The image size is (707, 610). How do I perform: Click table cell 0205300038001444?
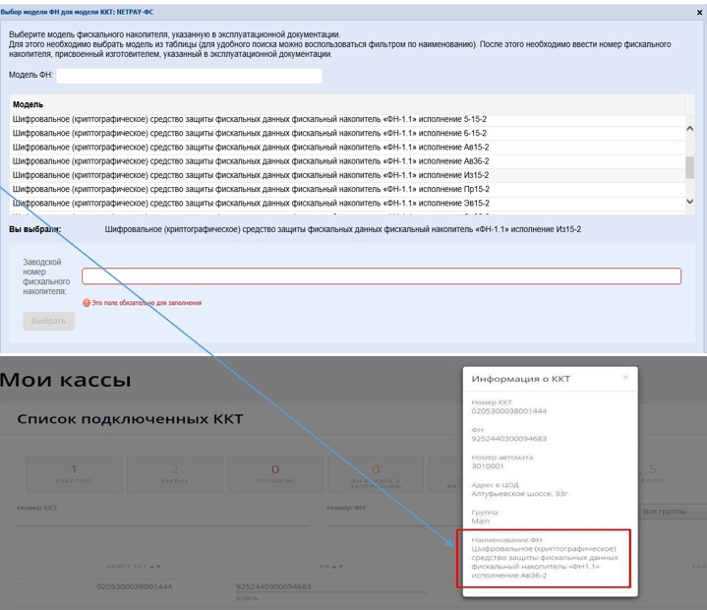point(135,586)
